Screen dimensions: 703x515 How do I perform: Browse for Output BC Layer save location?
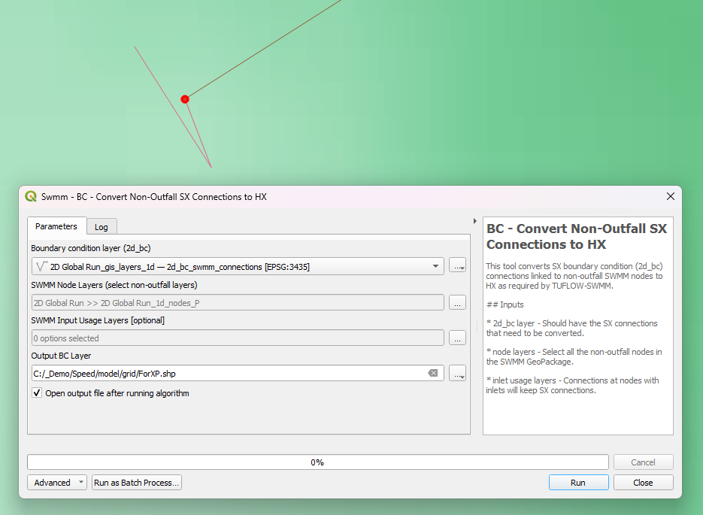tap(457, 374)
